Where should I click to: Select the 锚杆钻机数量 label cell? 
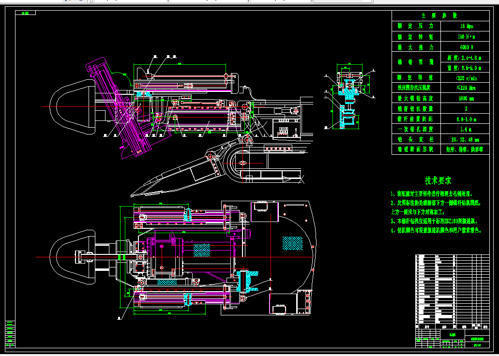point(416,108)
